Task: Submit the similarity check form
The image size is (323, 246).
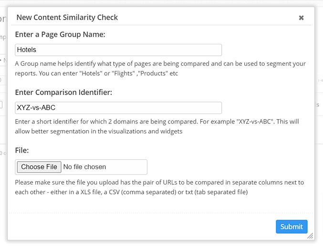Action: coord(292,226)
